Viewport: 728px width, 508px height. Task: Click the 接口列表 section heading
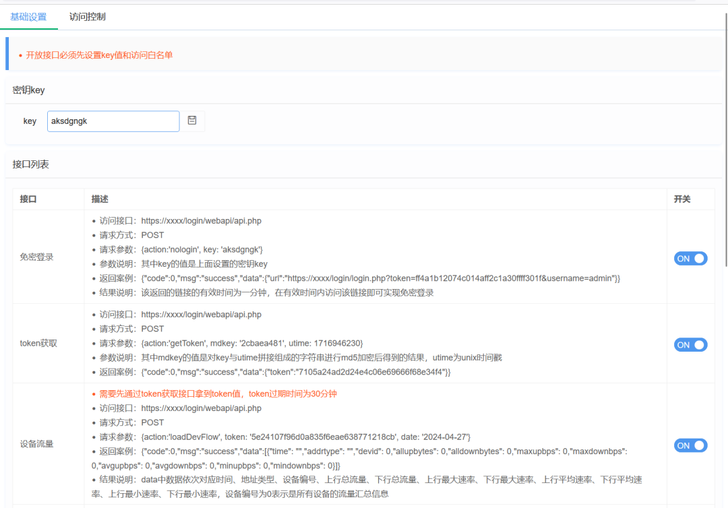coord(30,164)
